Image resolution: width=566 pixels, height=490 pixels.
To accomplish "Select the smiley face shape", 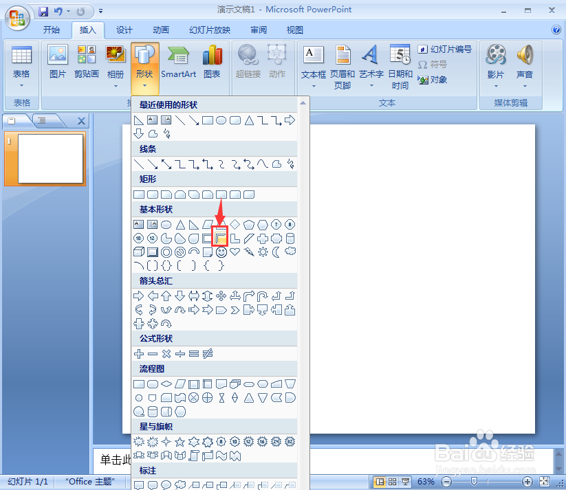I will pyautogui.click(x=221, y=252).
